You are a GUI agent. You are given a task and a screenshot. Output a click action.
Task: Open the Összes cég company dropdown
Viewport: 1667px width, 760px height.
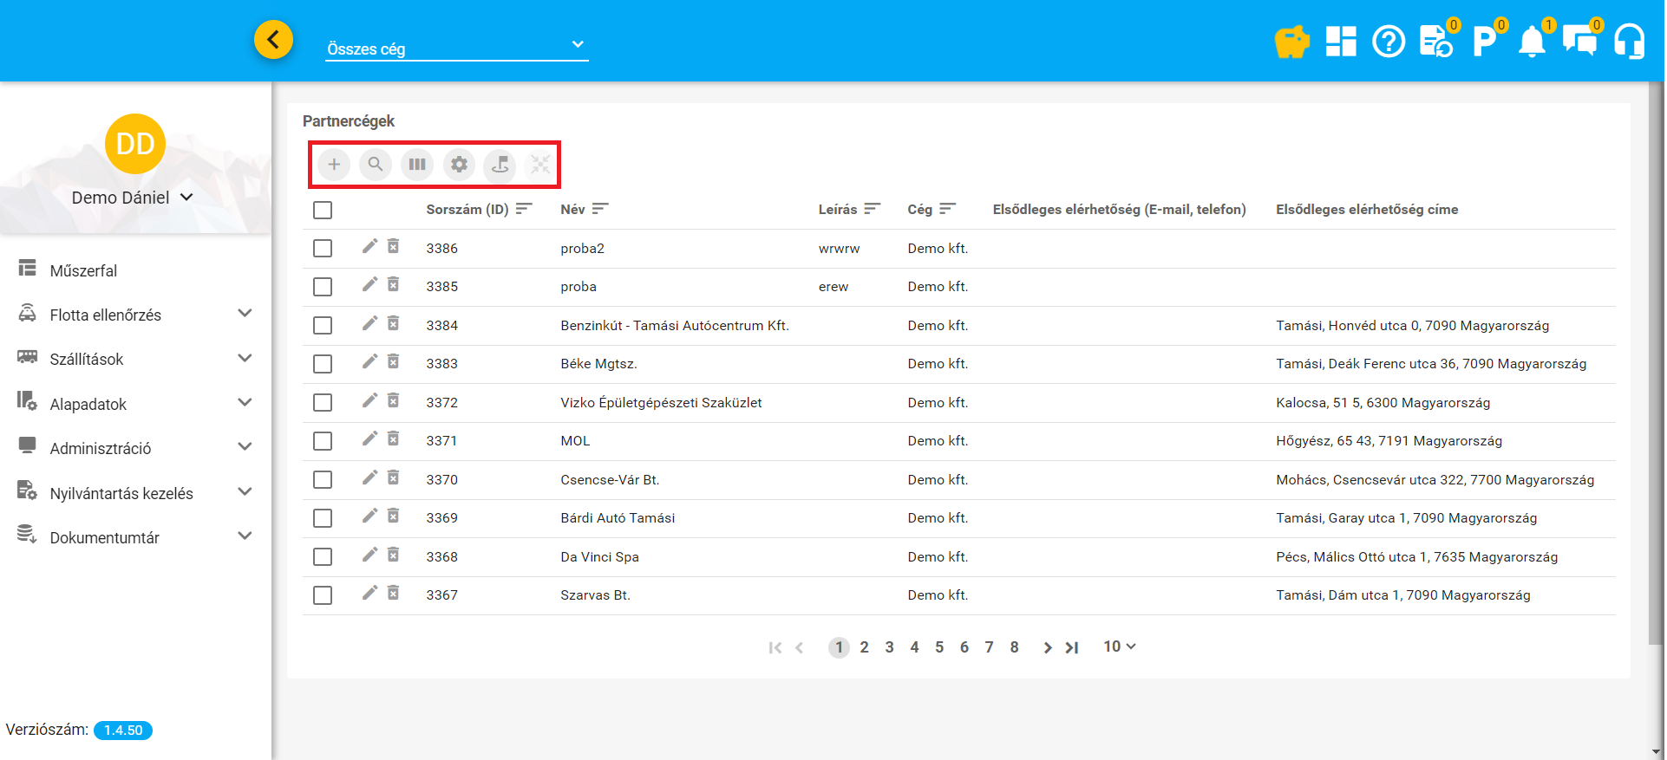tap(456, 48)
